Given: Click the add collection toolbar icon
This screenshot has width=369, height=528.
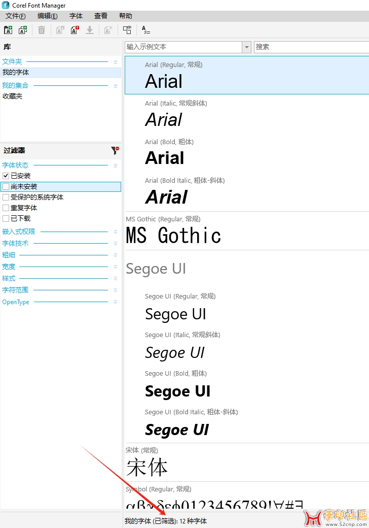Looking at the screenshot, I should coord(23,30).
